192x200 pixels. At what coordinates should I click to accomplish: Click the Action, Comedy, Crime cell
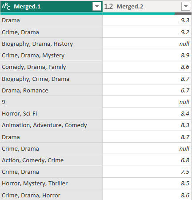click(x=51, y=160)
